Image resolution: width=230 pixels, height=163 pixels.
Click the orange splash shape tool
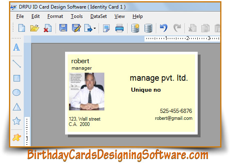17,137
